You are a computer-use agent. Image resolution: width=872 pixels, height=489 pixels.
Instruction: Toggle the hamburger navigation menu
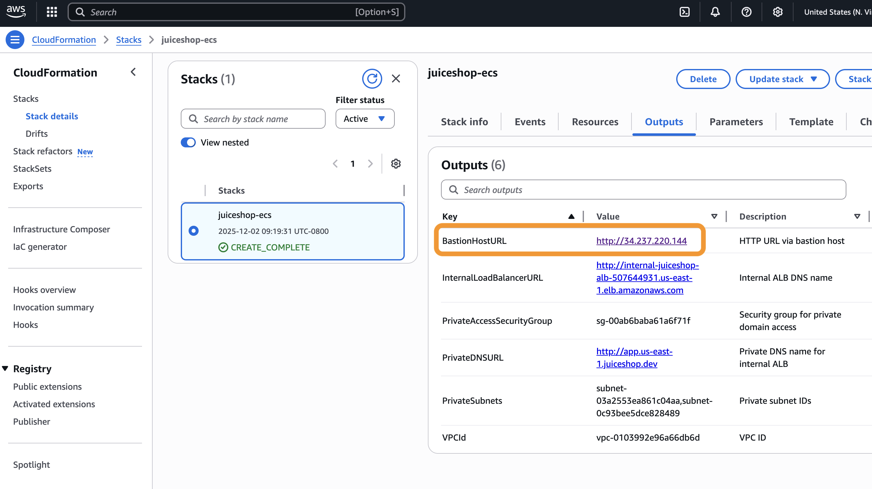point(15,40)
